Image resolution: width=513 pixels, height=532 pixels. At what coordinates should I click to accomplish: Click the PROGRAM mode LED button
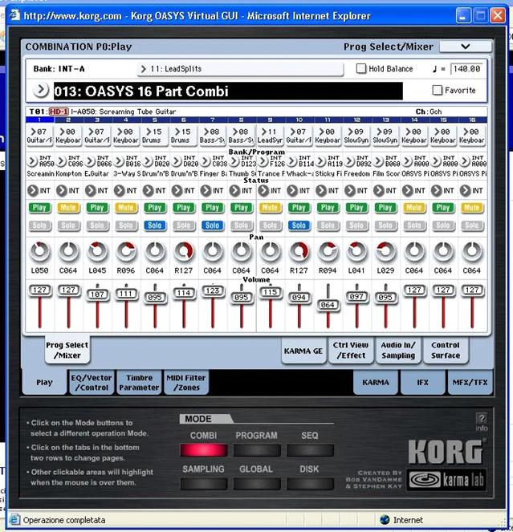click(x=257, y=450)
